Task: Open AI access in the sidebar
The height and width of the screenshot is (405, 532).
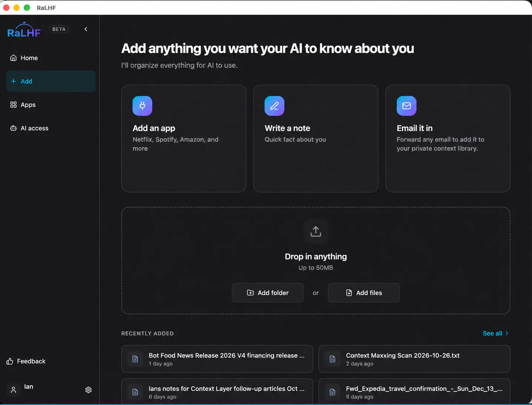Action: point(51,128)
